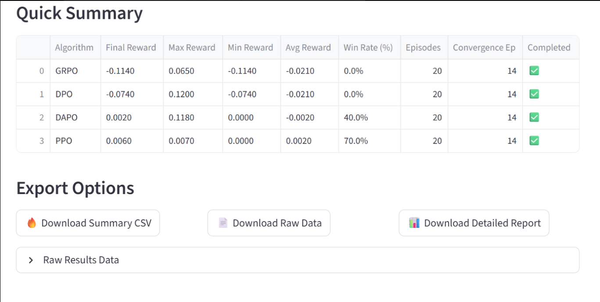
Task: Expand the Raw Results Data section
Action: click(x=298, y=260)
